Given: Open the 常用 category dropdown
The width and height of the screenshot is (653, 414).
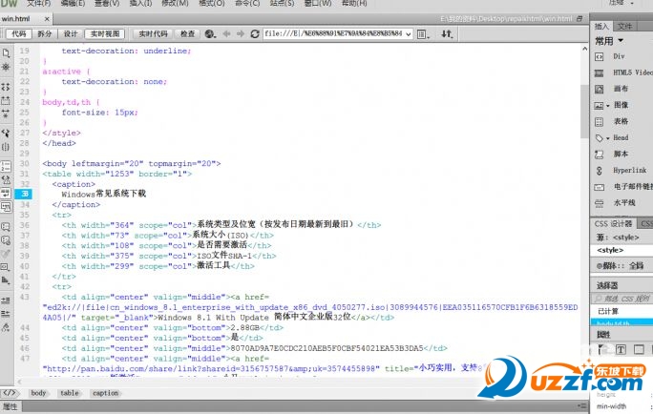Looking at the screenshot, I should tap(609, 41).
